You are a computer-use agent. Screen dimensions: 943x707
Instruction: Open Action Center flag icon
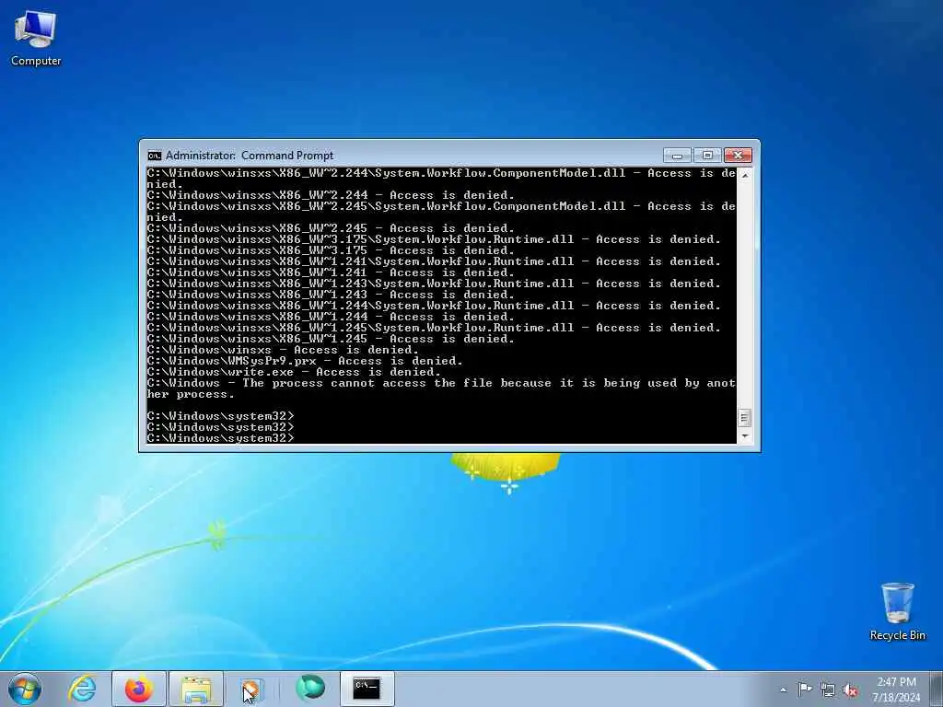click(x=805, y=690)
